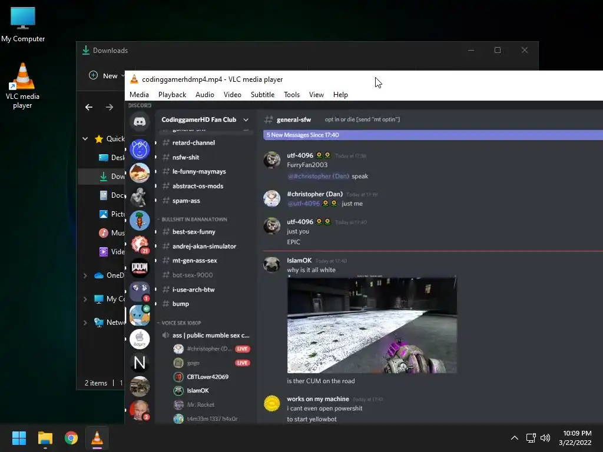
Task: Click the '2 items' status bar text
Action: 96,383
